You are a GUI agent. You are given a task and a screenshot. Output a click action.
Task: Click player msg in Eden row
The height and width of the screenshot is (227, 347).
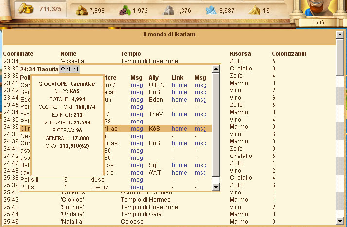click(137, 100)
